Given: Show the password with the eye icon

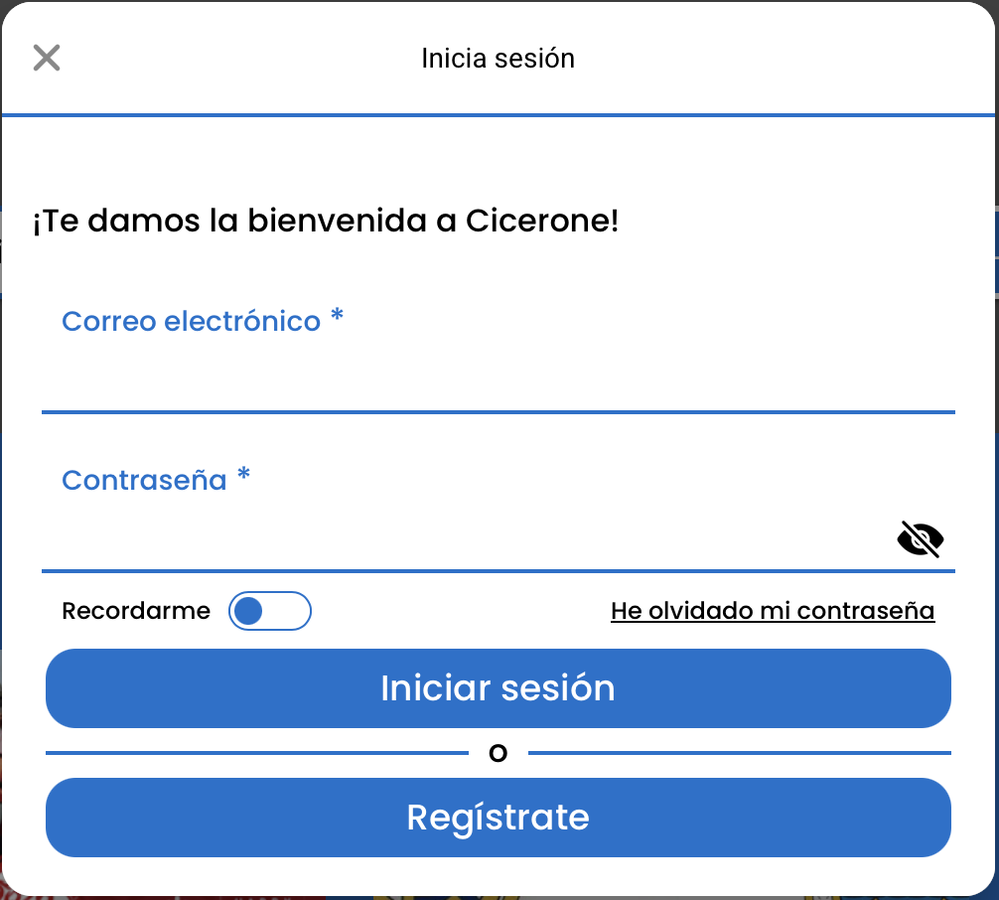Looking at the screenshot, I should coord(920,539).
